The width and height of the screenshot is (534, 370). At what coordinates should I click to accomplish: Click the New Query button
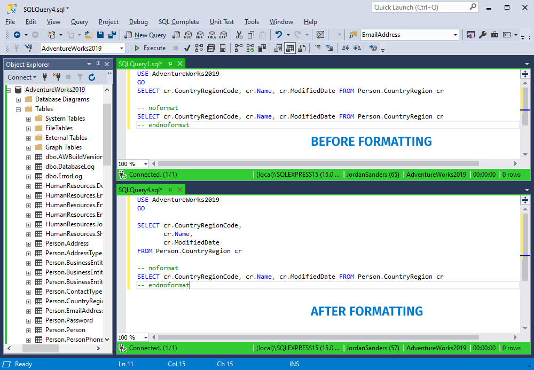coord(145,35)
